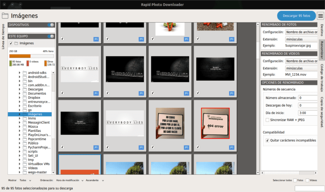This screenshot has width=325, height=192.
Task: Check Vídeos in Seleccionar todos
Action: click(307, 180)
